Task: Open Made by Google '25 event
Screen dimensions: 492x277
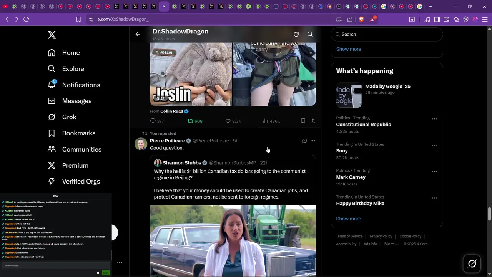Action: point(387,95)
